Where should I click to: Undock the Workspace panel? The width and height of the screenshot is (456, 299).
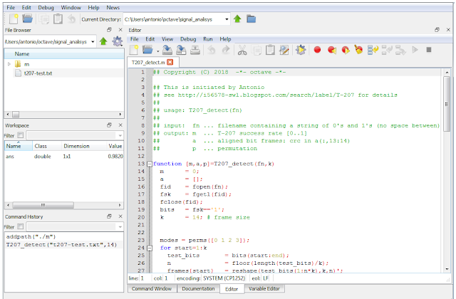pyautogui.click(x=109, y=125)
